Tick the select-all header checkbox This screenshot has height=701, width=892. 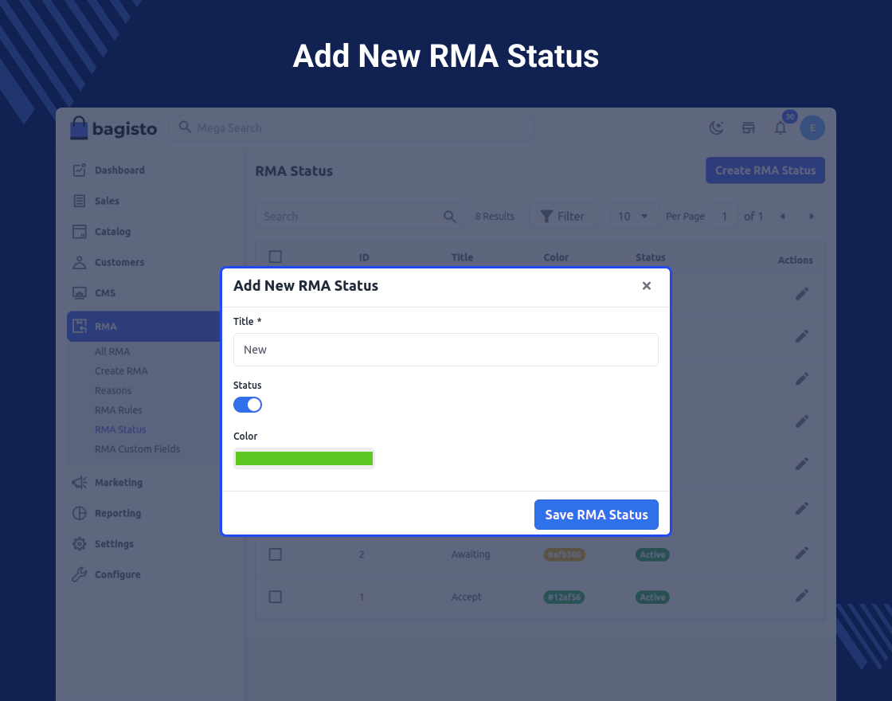[276, 257]
